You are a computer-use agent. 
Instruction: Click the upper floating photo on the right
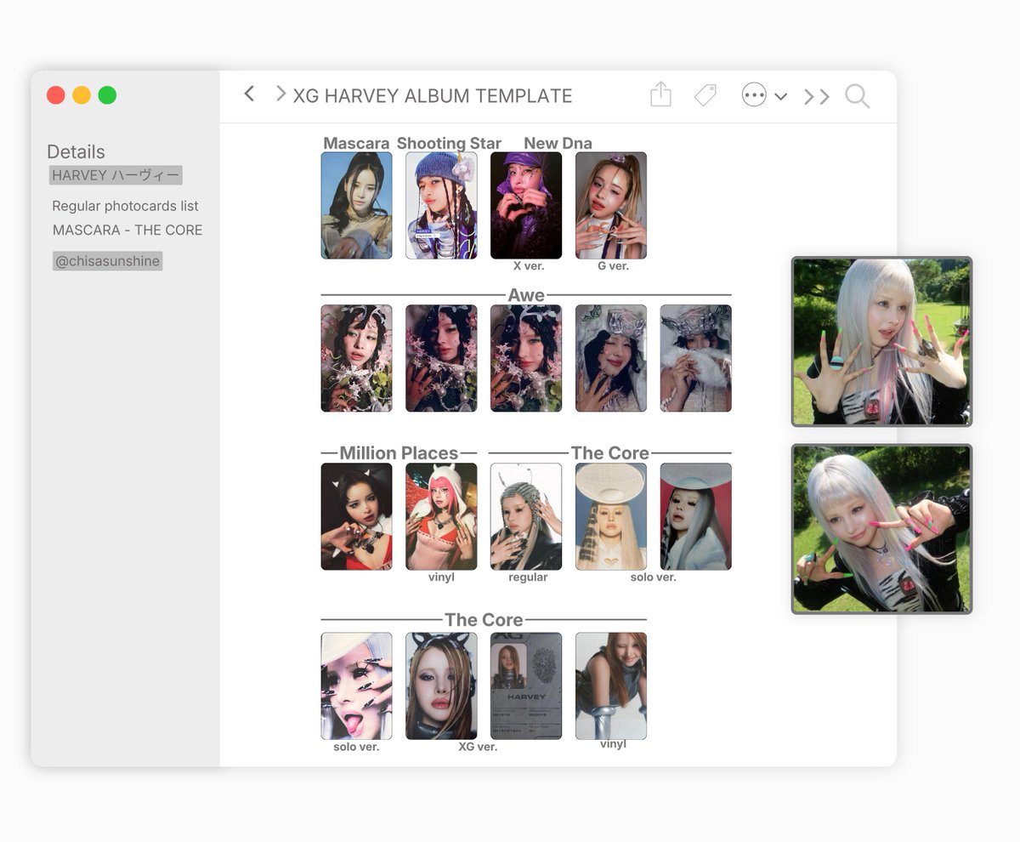(x=881, y=341)
